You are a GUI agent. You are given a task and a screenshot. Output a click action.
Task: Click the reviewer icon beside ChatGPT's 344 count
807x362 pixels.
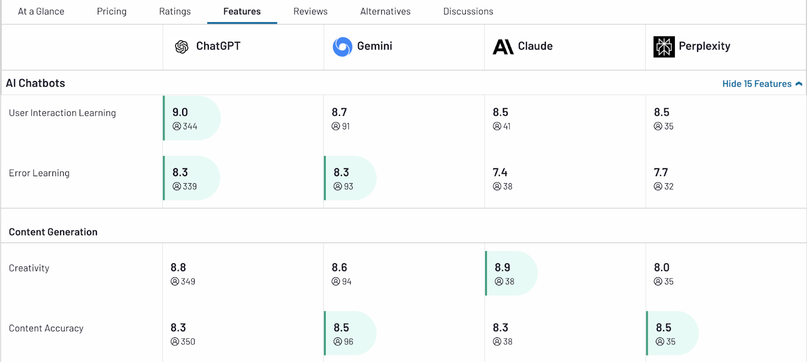[x=177, y=126]
